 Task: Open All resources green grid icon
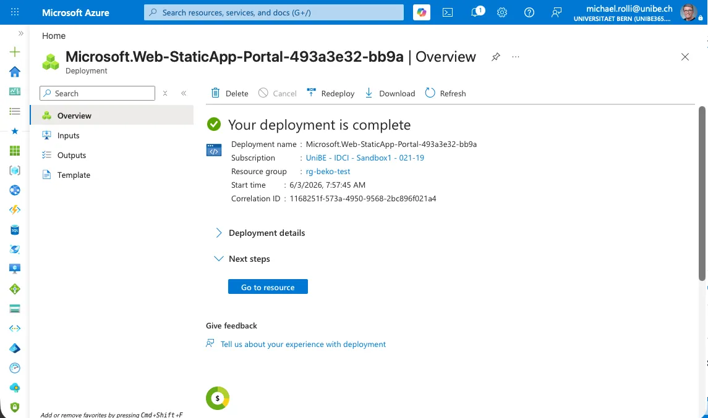click(x=14, y=151)
